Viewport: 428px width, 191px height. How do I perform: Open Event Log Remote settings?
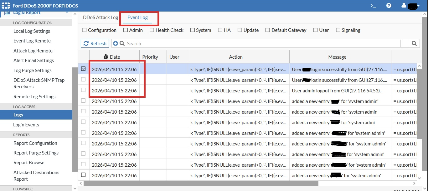[32, 41]
